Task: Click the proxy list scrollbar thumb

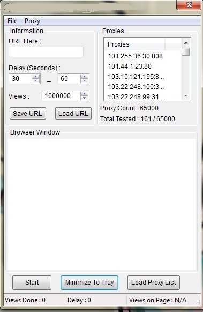Action: click(186, 52)
